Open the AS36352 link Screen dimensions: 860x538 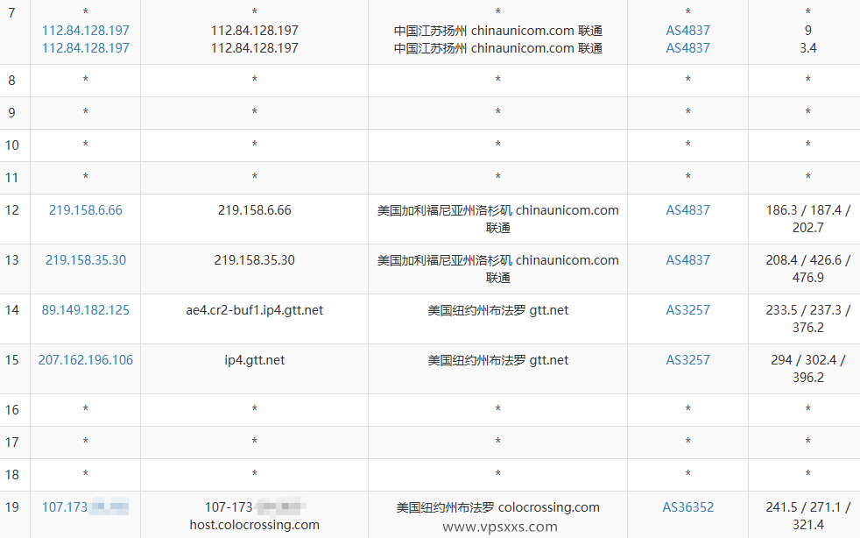(687, 507)
